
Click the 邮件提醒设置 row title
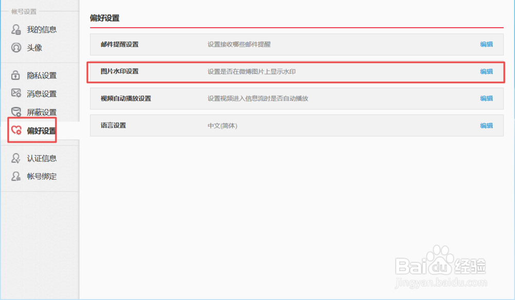coord(119,44)
